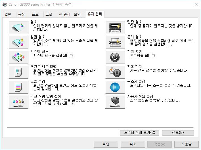The height and width of the screenshot is (150, 201).
Task: Click the '시스템 청소를 실행합니다.' description
Action: pyautogui.click(x=53, y=56)
